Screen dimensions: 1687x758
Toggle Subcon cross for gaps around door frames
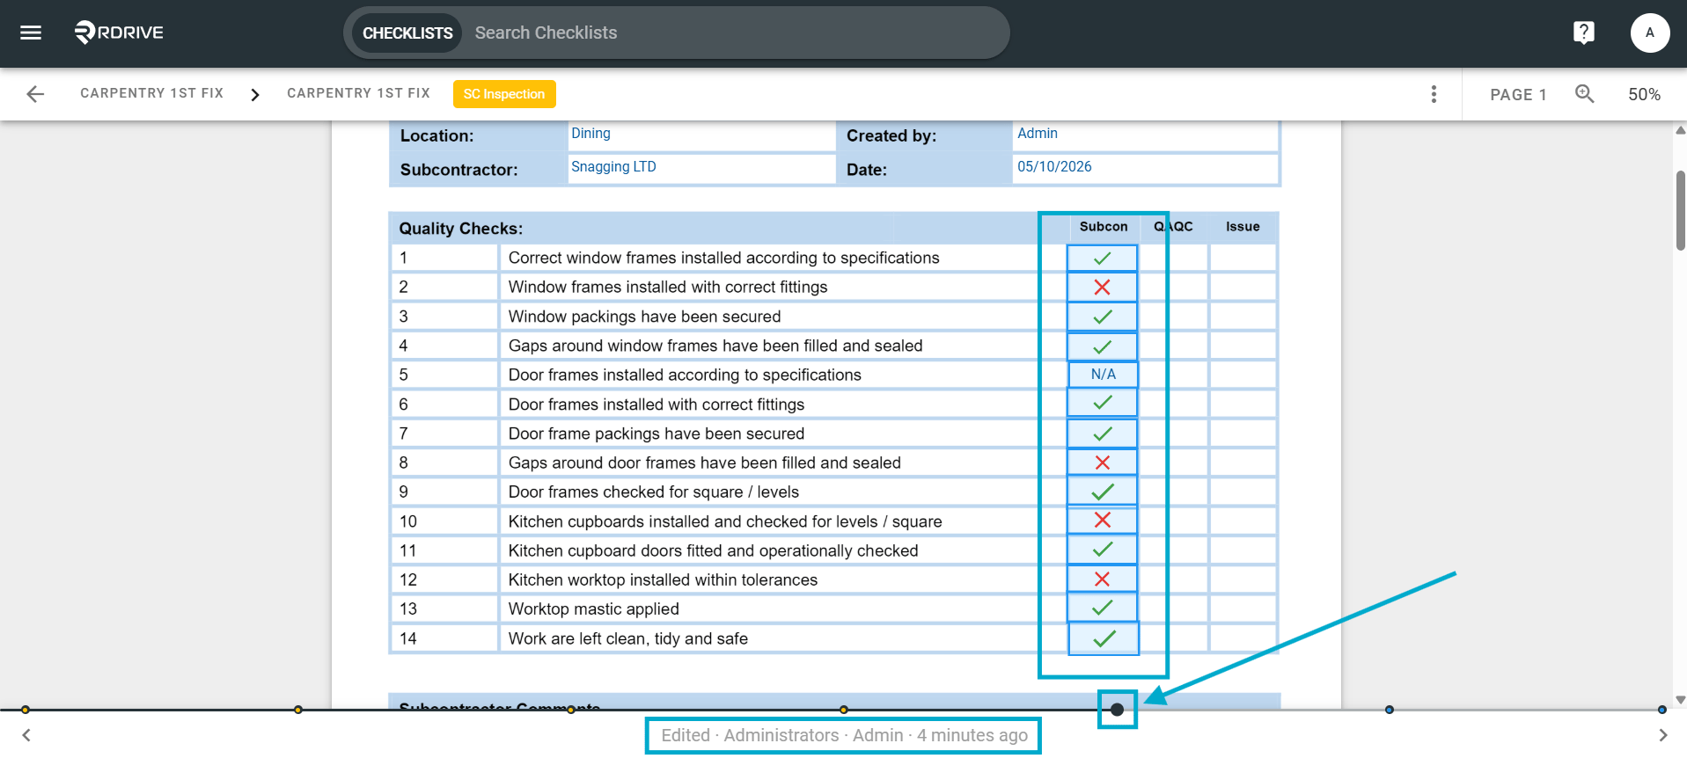(x=1102, y=463)
